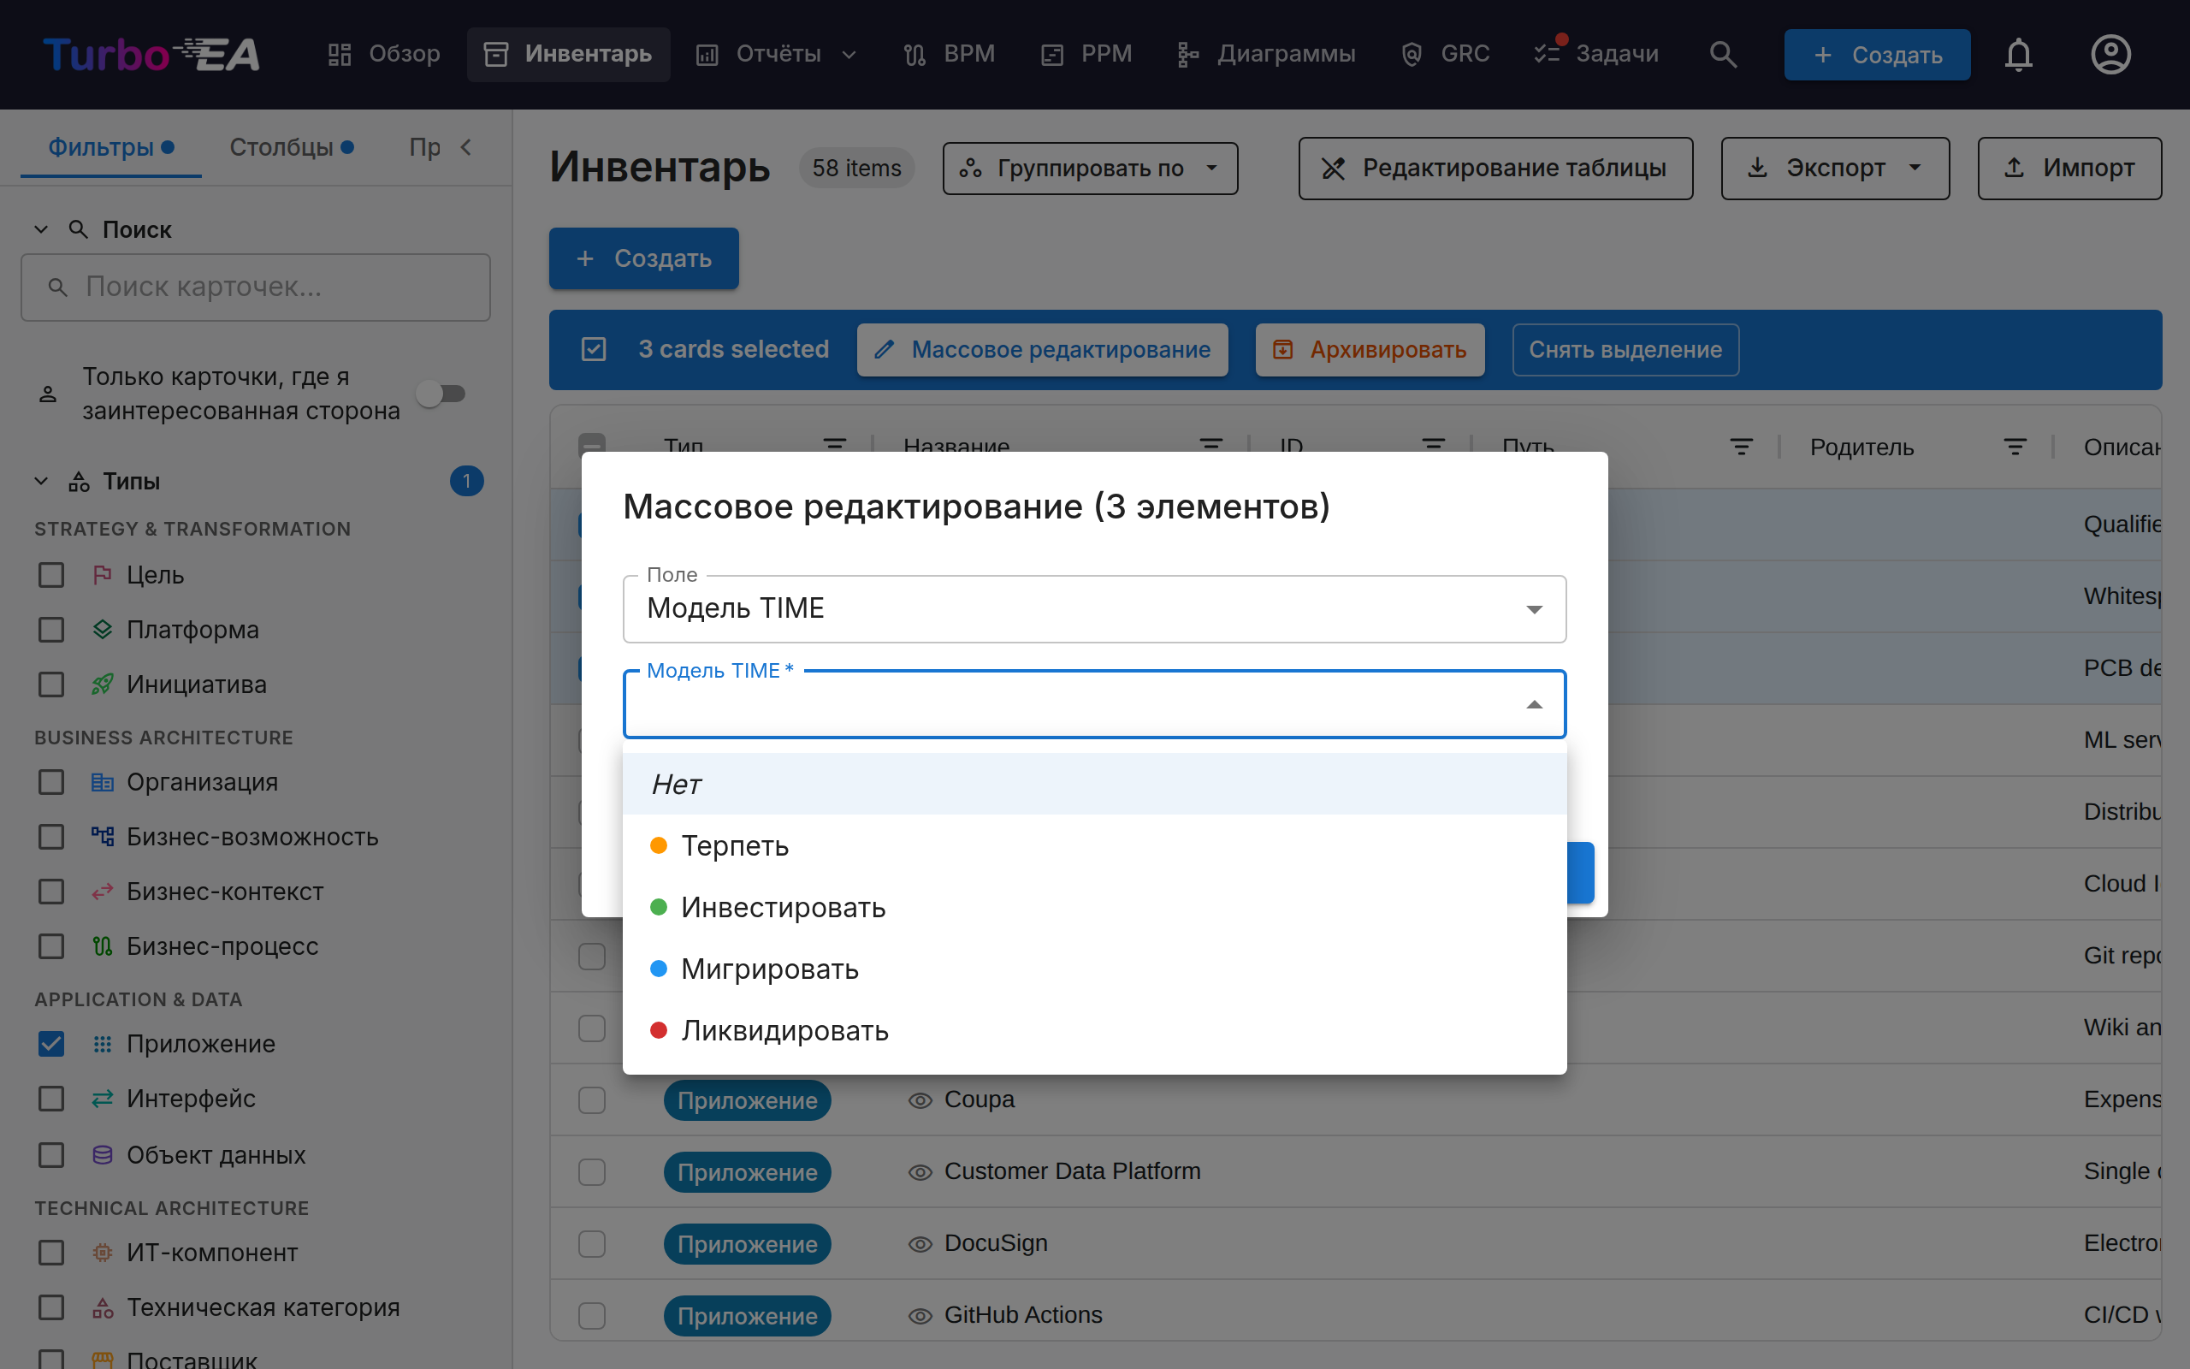Click the Бизнес-процесс route icon
This screenshot has width=2190, height=1369.
103,946
